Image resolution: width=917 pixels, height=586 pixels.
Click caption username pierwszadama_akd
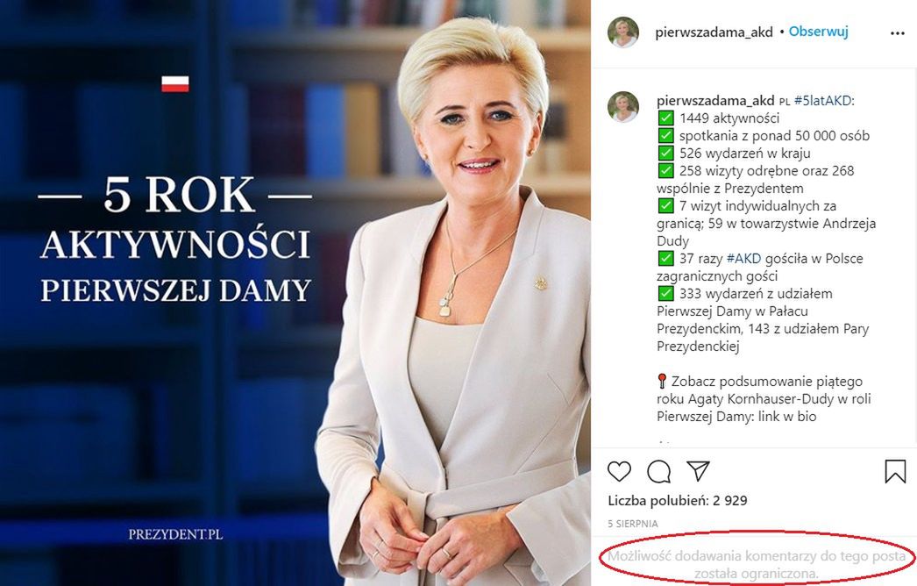coord(715,100)
